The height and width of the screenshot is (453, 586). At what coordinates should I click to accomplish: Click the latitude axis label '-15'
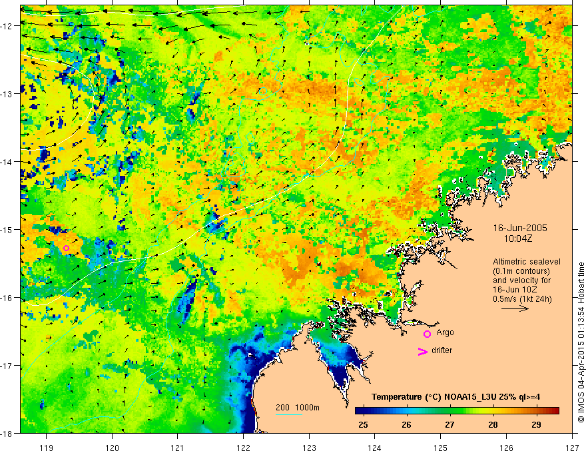click(7, 229)
